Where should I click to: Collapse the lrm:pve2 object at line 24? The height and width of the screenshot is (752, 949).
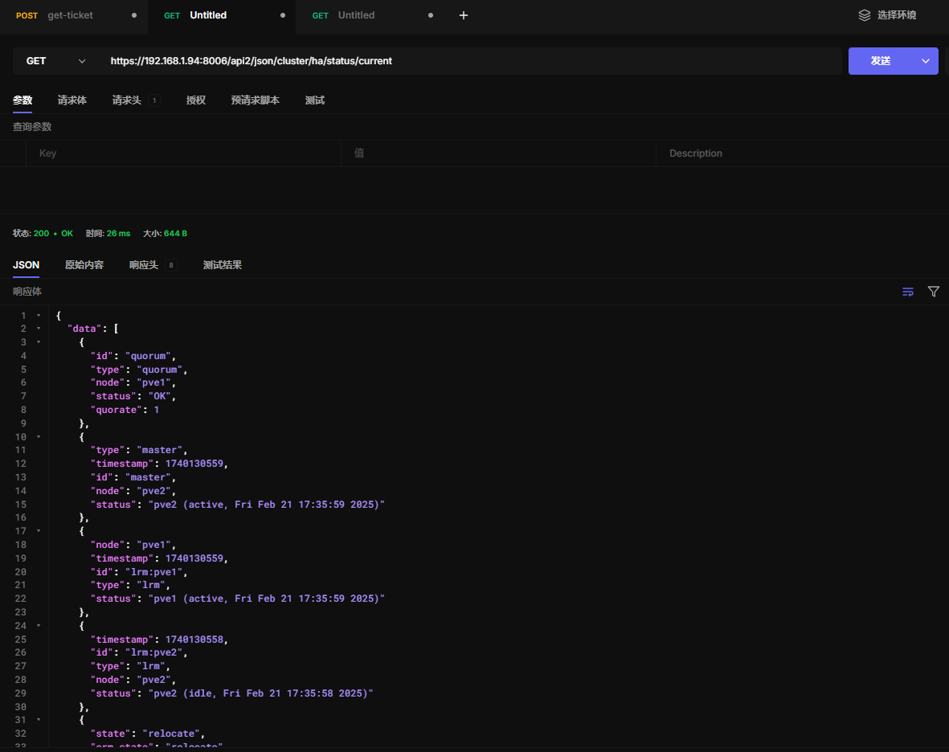click(39, 626)
